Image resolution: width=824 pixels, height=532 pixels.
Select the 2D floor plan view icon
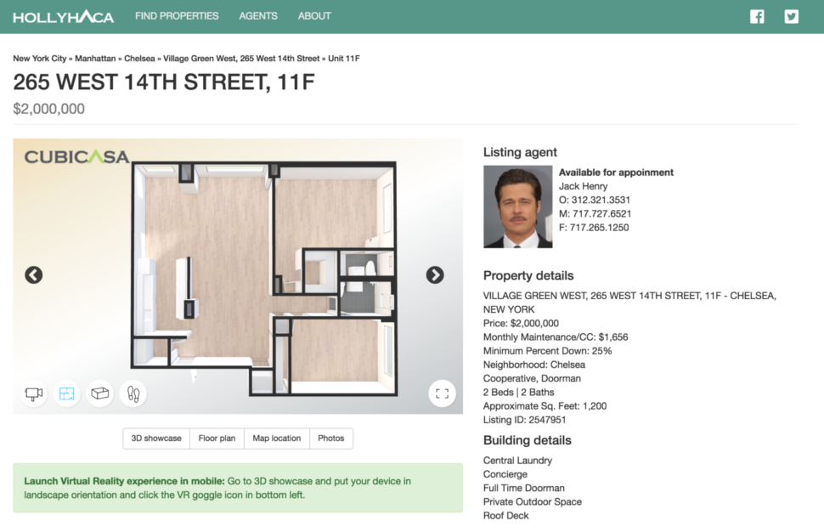67,393
